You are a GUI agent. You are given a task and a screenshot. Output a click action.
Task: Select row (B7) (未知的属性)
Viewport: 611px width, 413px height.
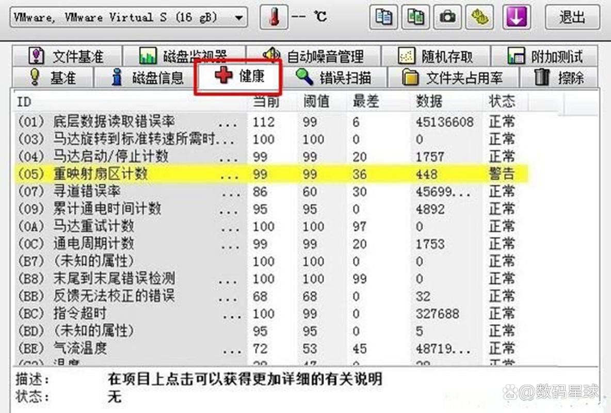(270, 261)
